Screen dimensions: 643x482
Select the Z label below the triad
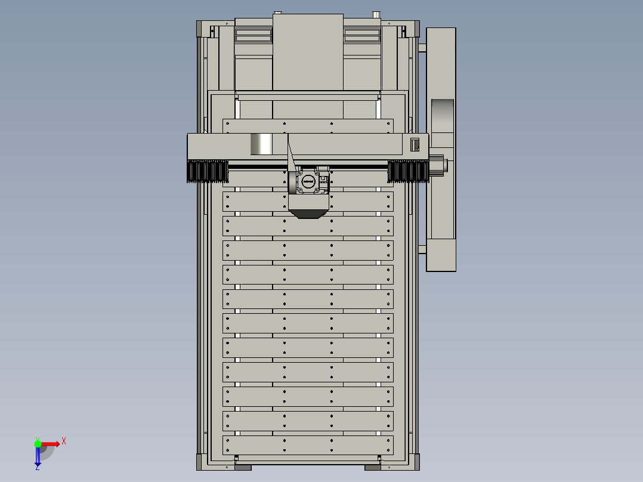coord(38,467)
